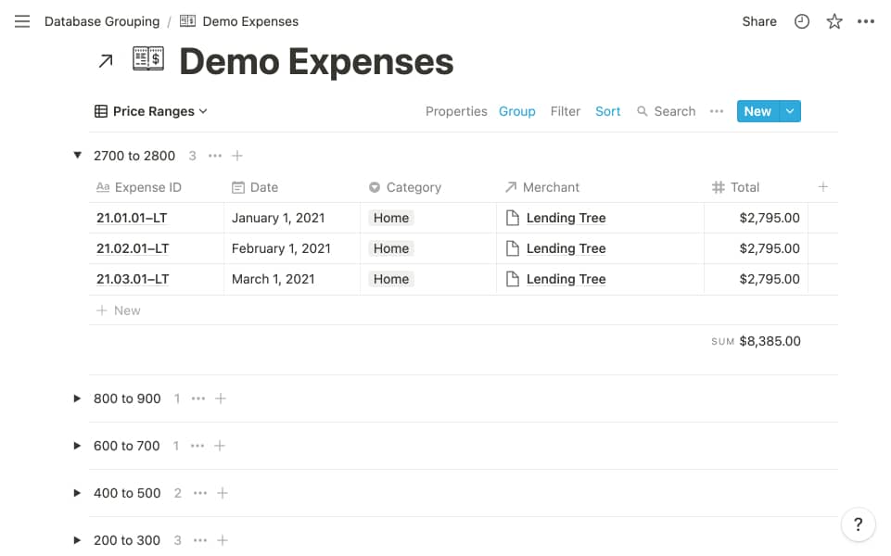The width and height of the screenshot is (891, 556).
Task: Add a new column with the plus icon
Action: click(822, 187)
